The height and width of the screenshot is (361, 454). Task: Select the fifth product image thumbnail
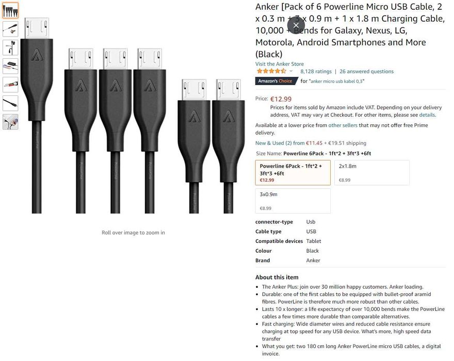pos(10,85)
